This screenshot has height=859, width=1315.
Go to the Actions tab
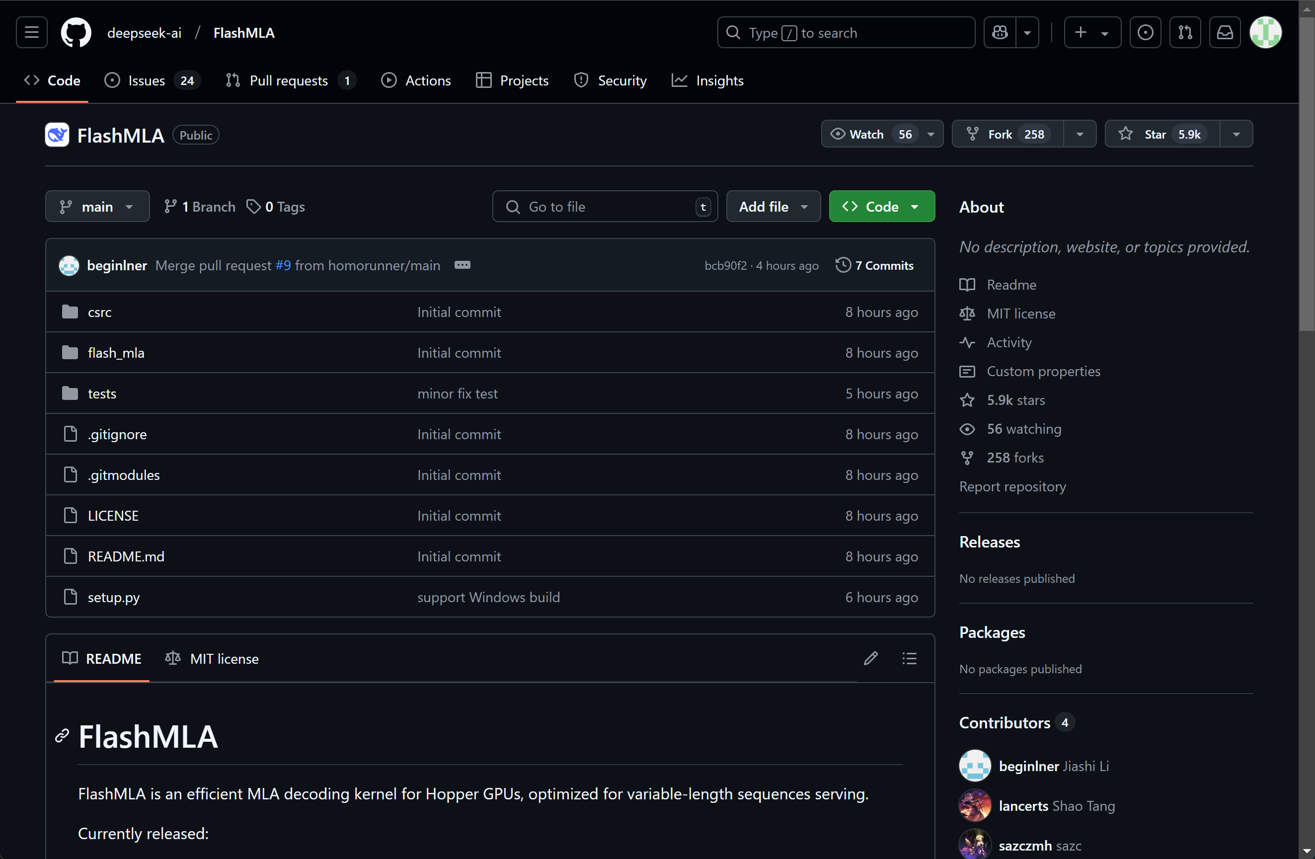[x=416, y=80]
